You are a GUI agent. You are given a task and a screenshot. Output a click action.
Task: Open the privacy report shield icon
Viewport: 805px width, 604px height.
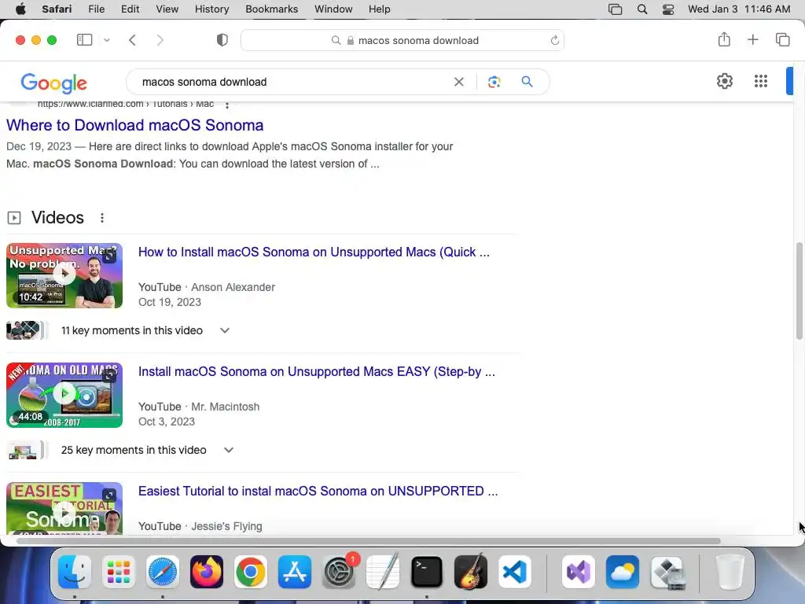pyautogui.click(x=222, y=40)
